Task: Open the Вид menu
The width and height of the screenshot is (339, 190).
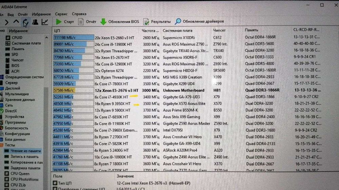Action: [x=11, y=15]
